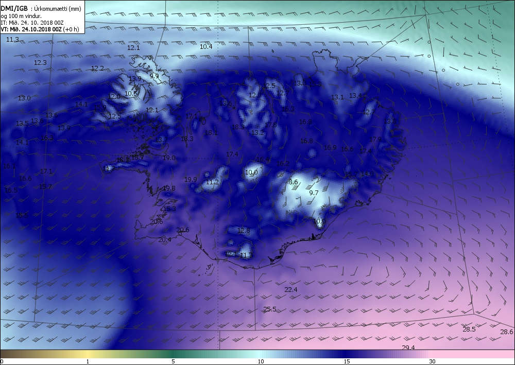515x365 pixels.
Task: Click the 28.5 value in the southeast
Action: (469, 329)
